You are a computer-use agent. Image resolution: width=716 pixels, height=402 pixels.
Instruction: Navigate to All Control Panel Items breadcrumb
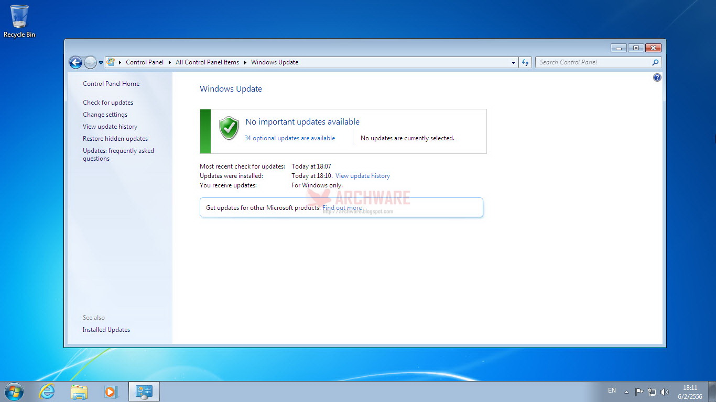(207, 62)
